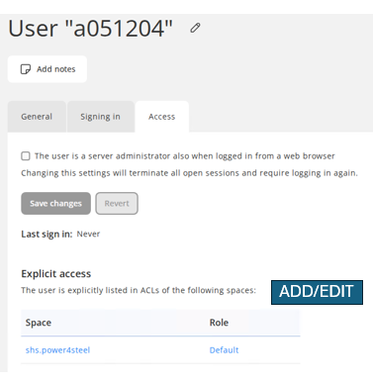This screenshot has width=373, height=383.
Task: Click the sticky note icon beside Add notes
Action: pos(26,69)
